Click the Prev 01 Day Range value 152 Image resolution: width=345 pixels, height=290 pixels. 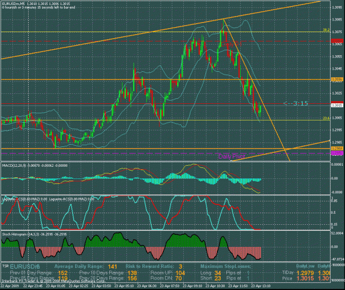tap(63, 273)
